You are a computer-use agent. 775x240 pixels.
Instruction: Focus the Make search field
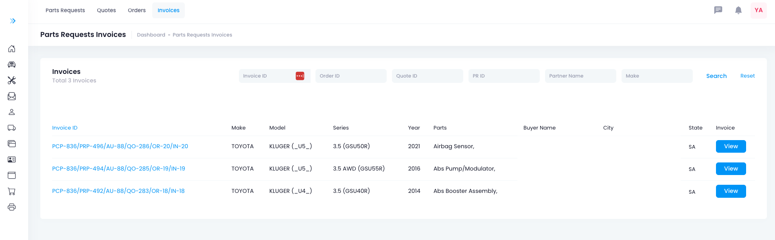tap(657, 76)
